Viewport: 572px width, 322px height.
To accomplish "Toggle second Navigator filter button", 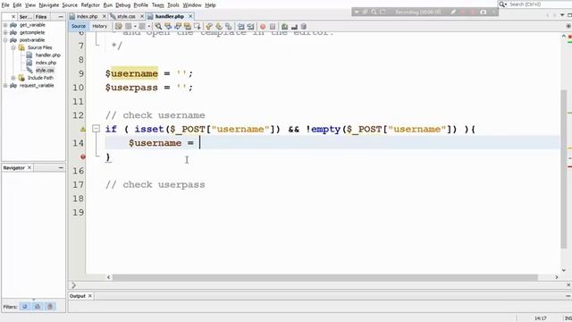I will tap(38, 307).
